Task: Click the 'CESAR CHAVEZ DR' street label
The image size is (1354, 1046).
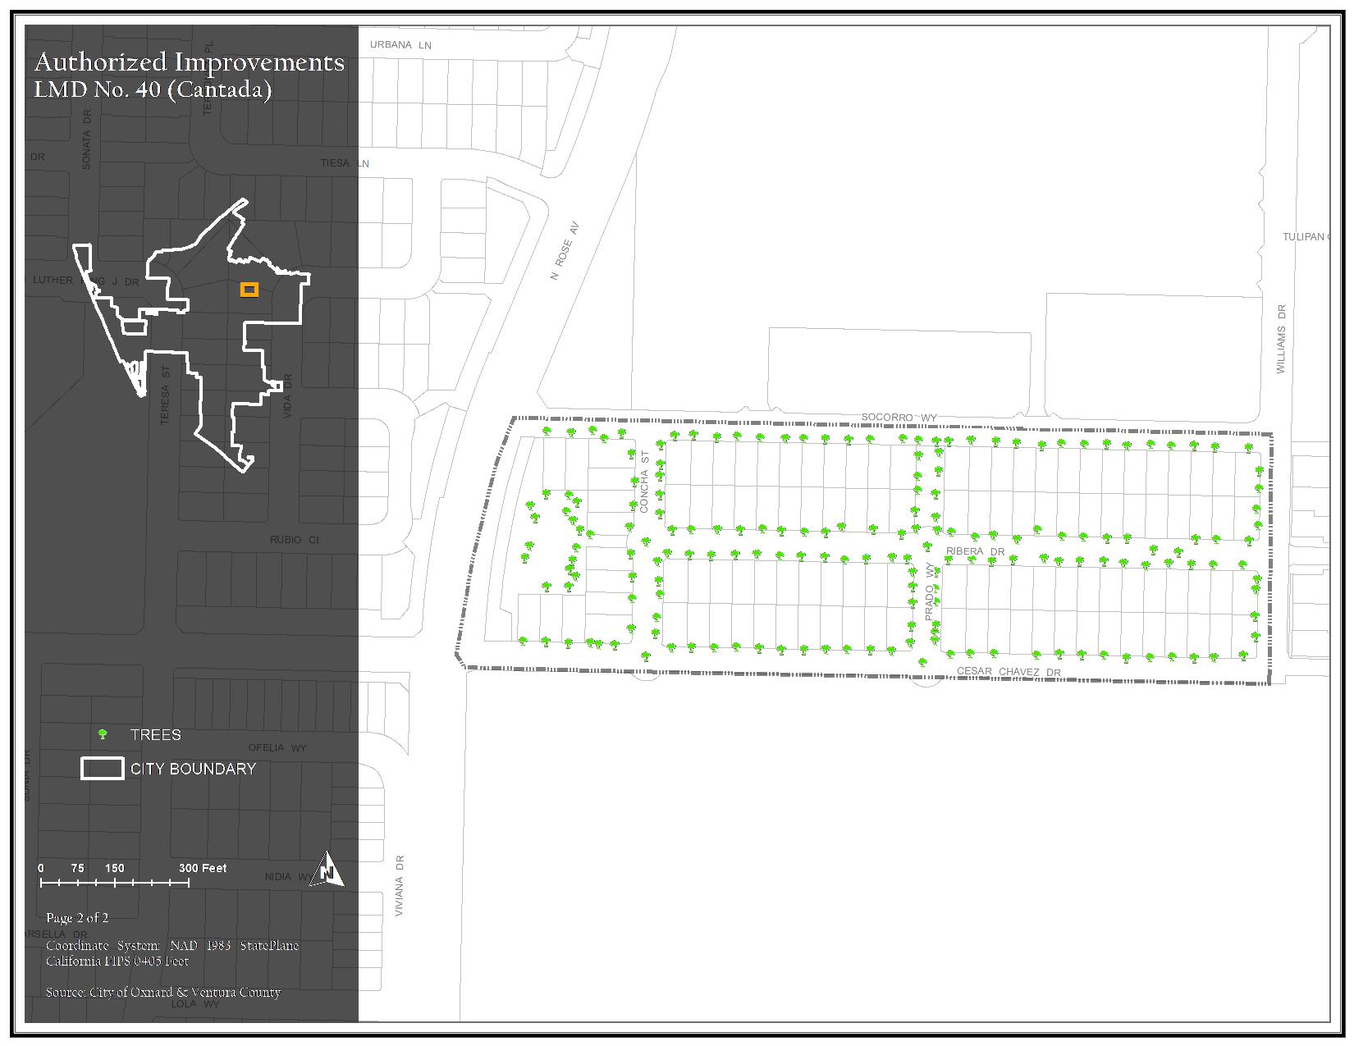Action: (1009, 672)
